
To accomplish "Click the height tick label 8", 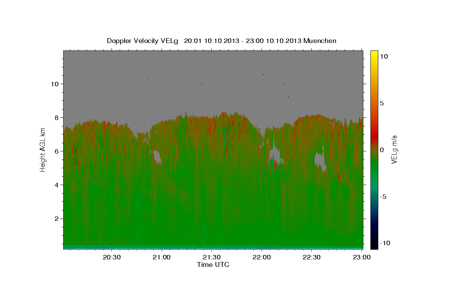I will (x=57, y=118).
